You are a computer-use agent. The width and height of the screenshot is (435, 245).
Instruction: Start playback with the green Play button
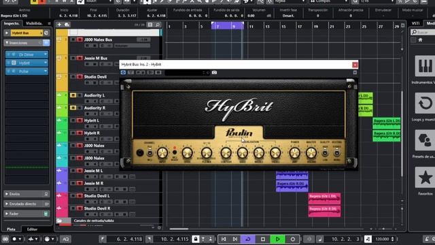pos(277,239)
